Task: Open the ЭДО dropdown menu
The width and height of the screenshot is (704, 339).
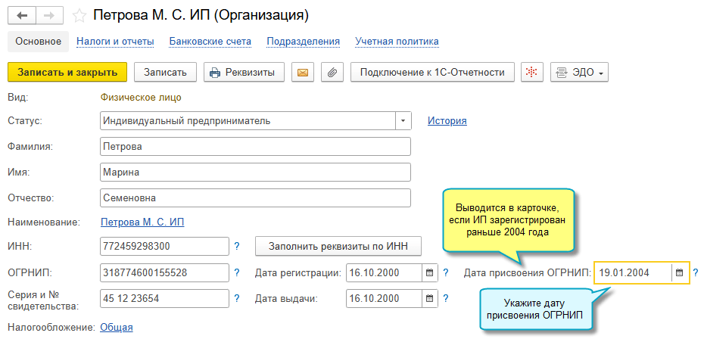Action: point(579,72)
